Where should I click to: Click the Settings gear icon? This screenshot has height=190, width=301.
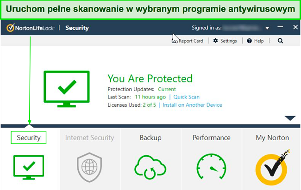[x=216, y=41]
